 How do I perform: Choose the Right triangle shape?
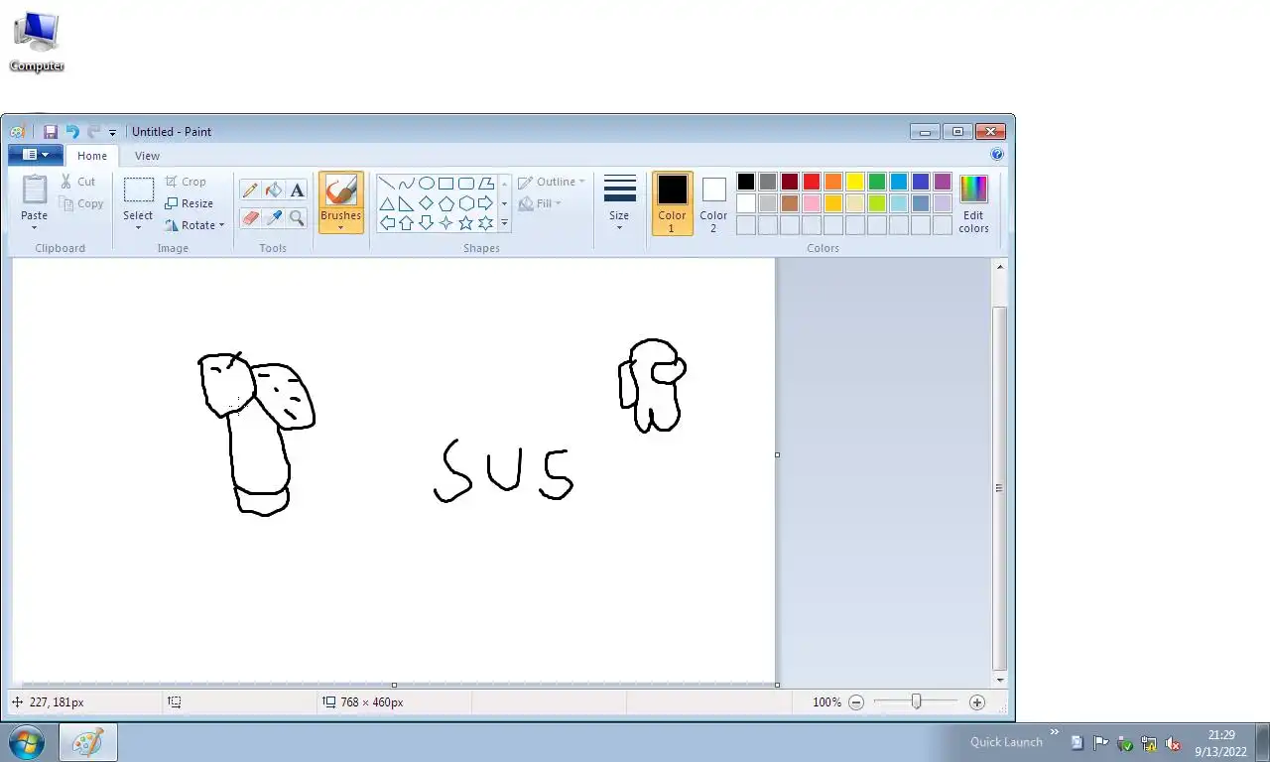(x=407, y=203)
